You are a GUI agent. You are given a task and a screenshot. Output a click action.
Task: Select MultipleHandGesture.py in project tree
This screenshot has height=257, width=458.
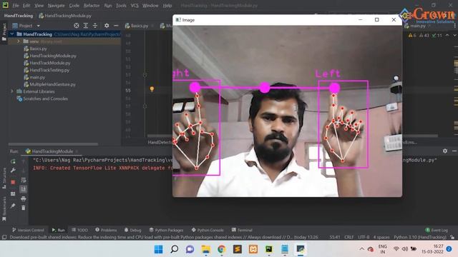[x=52, y=84]
